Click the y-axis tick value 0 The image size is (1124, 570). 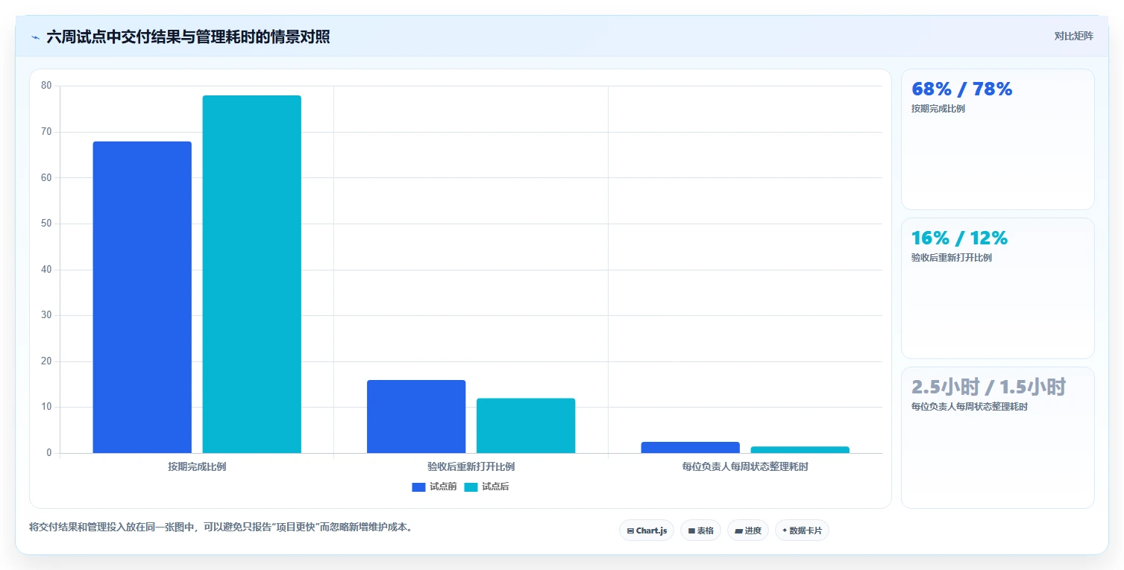[x=49, y=453]
